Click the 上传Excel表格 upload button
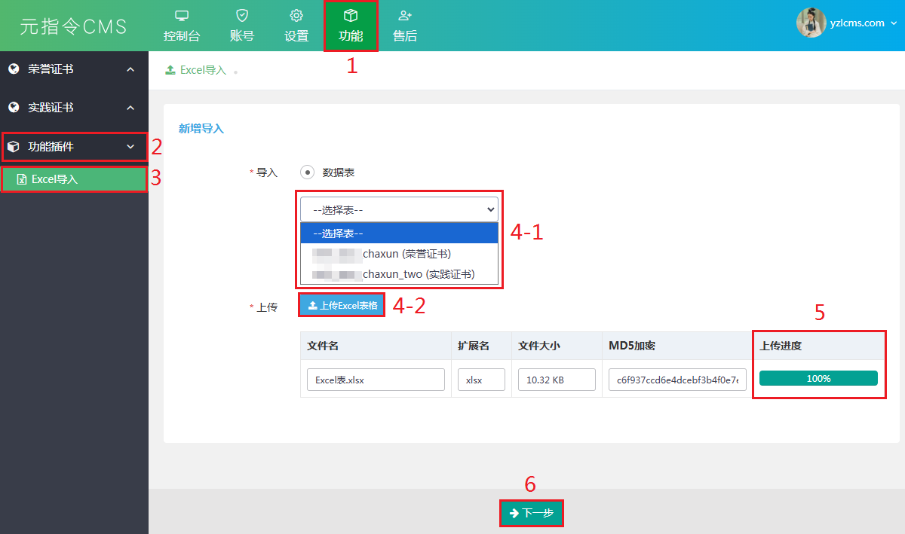 click(342, 306)
